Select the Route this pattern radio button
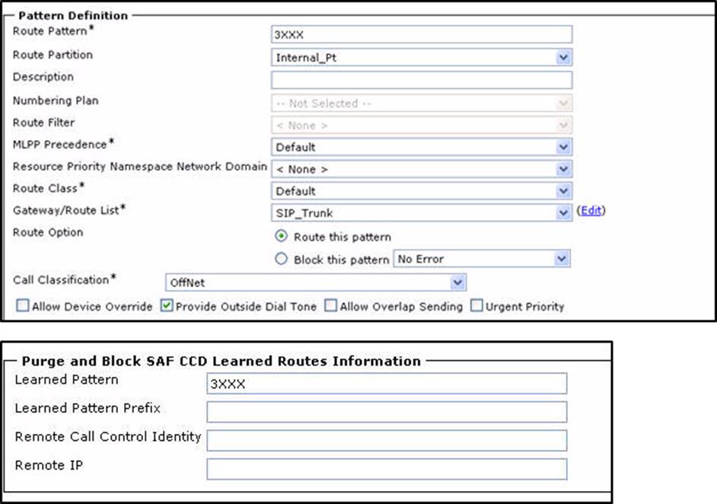The width and height of the screenshot is (717, 504). coord(281,237)
